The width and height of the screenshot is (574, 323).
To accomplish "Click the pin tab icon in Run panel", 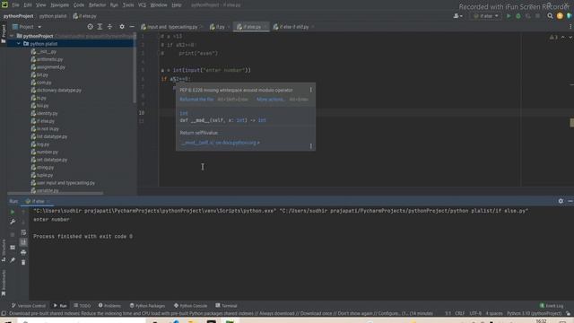I will 13,260.
